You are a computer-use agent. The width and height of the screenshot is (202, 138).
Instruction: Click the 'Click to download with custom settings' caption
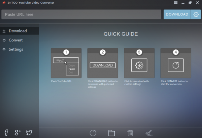click(136, 83)
